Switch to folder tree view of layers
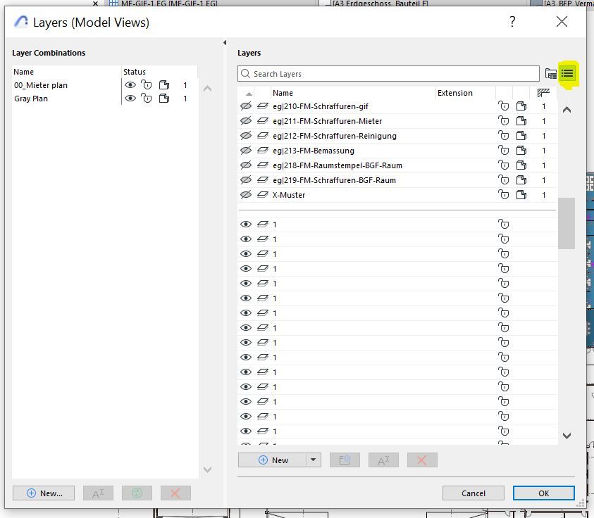Image resolution: width=594 pixels, height=518 pixels. [551, 73]
